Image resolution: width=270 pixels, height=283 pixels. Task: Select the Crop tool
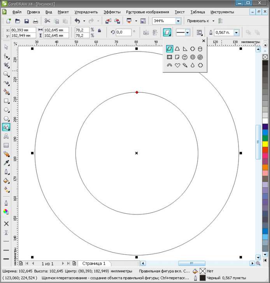(x=6, y=65)
